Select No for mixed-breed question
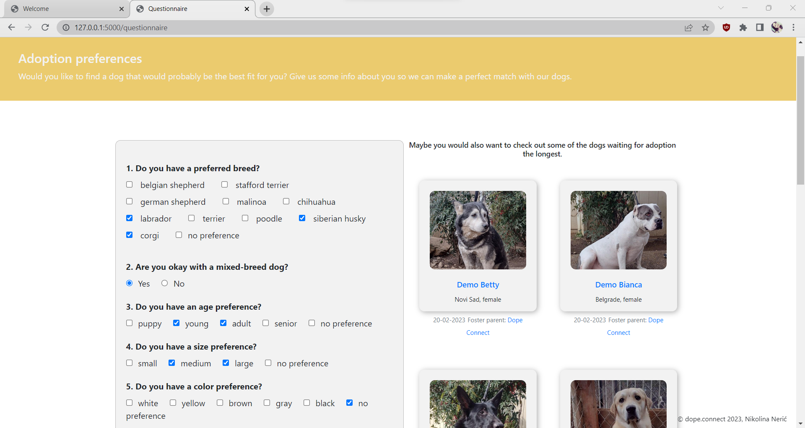Image resolution: width=805 pixels, height=428 pixels. tap(164, 283)
